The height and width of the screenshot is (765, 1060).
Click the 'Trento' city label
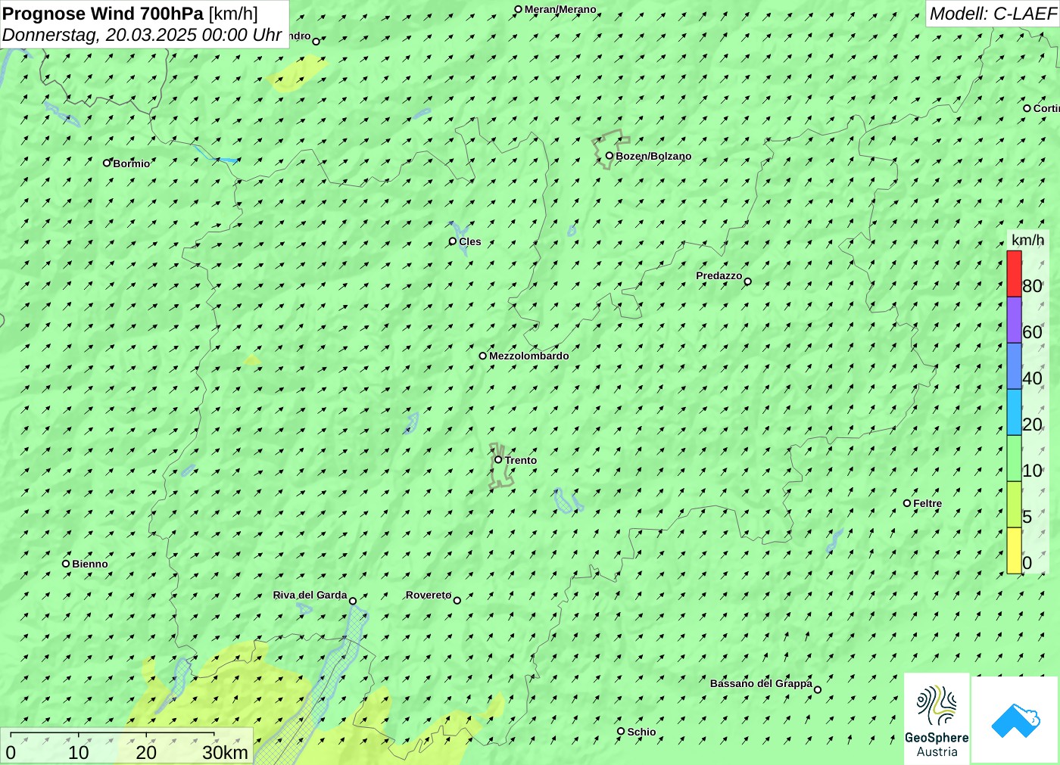(521, 460)
